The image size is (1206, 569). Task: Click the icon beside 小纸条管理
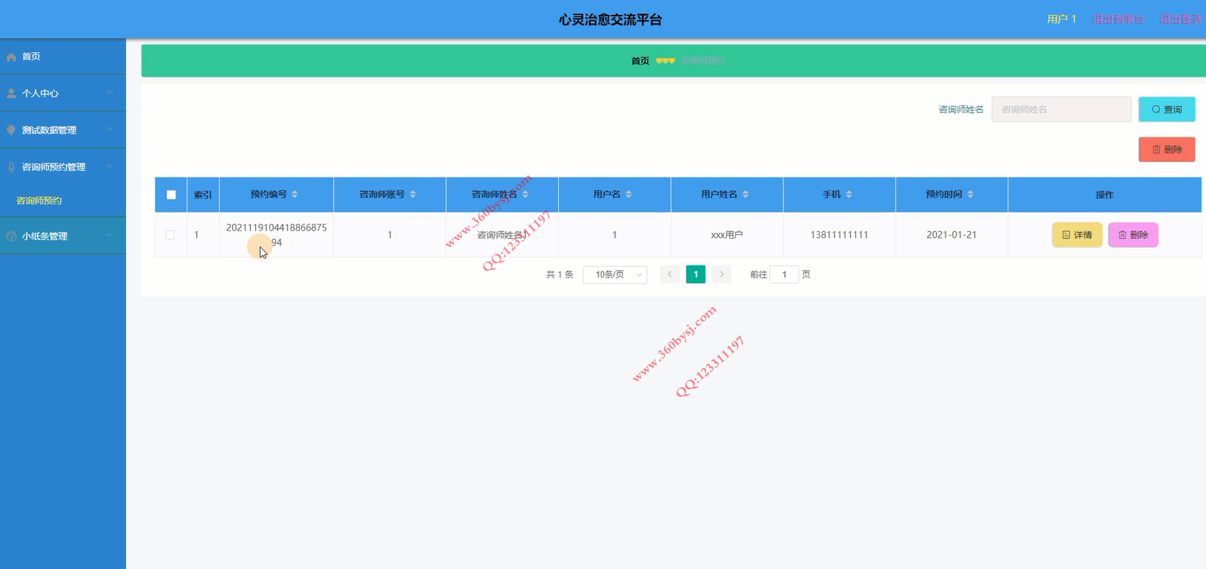point(11,236)
